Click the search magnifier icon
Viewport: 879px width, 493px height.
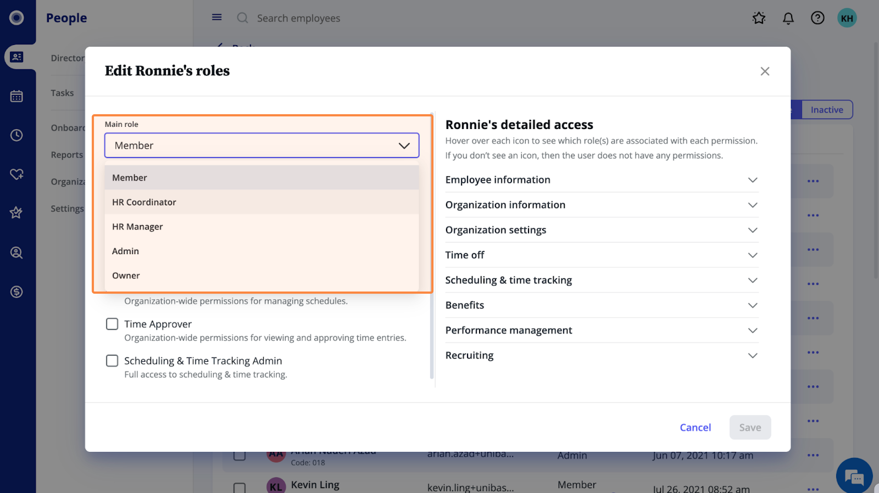point(242,18)
